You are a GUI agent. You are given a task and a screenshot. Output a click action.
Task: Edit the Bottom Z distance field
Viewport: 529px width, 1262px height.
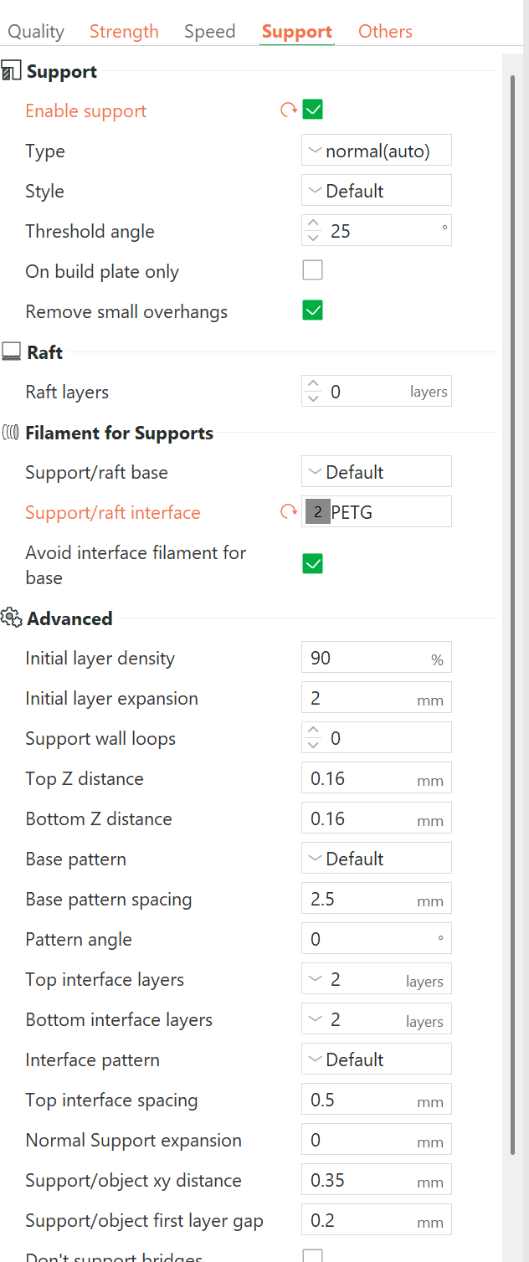[x=377, y=818]
